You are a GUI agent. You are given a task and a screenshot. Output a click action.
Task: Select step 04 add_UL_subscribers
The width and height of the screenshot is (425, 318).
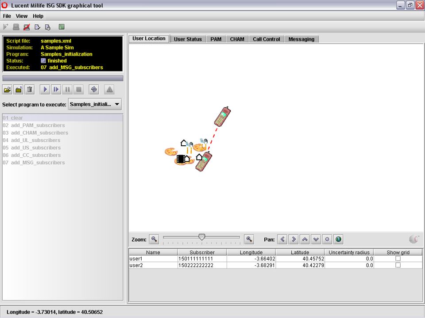(x=62, y=140)
